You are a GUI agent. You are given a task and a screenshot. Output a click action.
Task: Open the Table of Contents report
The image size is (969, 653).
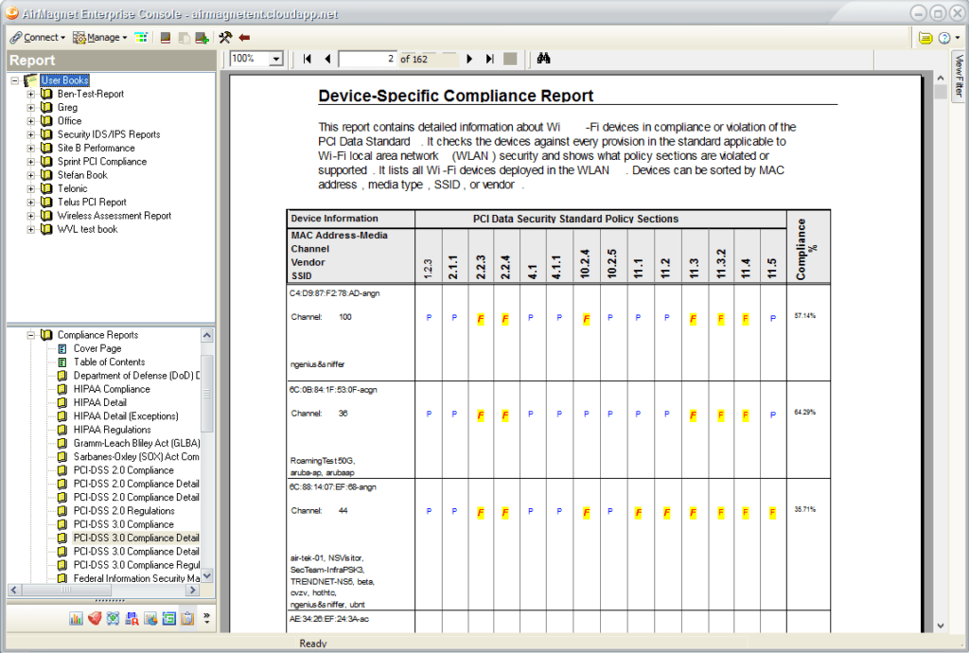[x=110, y=362]
